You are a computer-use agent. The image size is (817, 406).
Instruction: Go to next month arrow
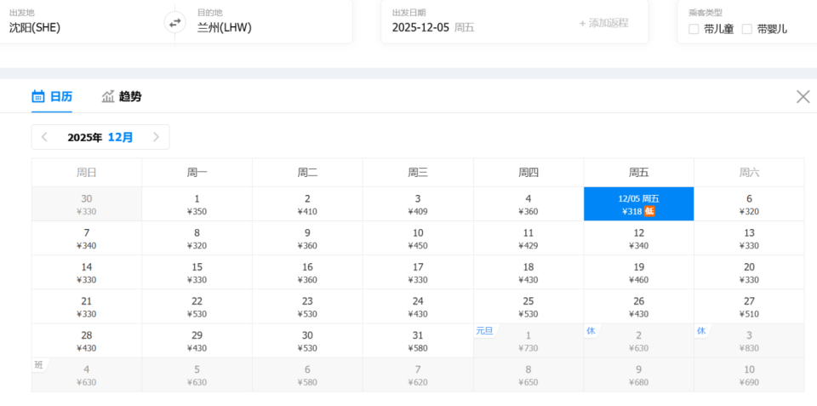click(x=156, y=137)
